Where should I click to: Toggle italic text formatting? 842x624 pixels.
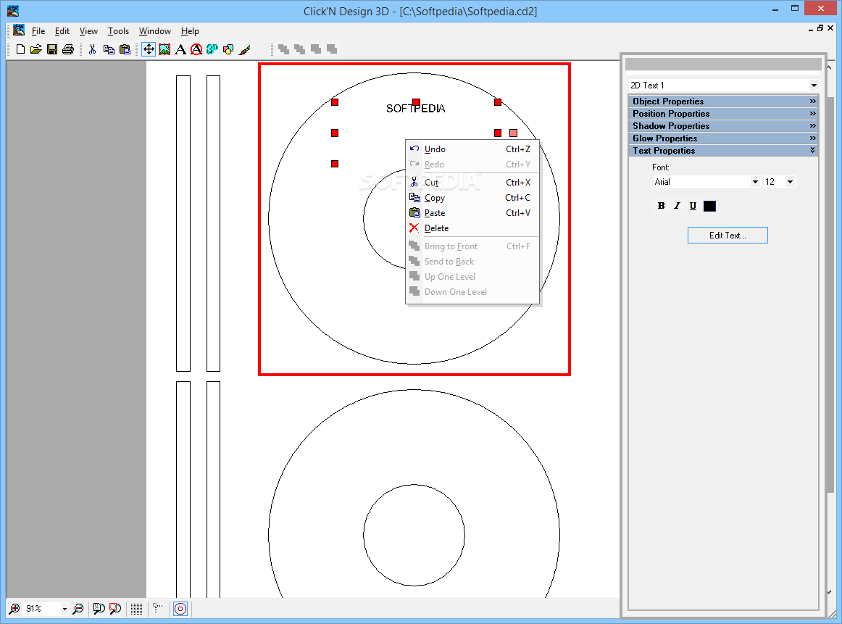(677, 206)
